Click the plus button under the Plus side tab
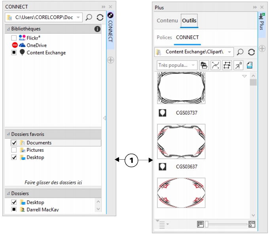This screenshot has width=269, height=234. pyautogui.click(x=262, y=49)
